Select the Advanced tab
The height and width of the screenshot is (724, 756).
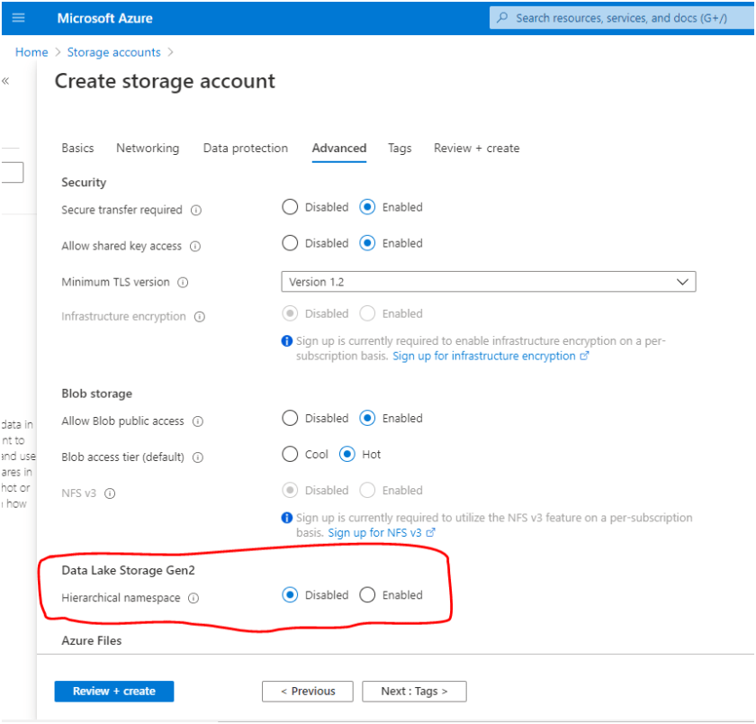pyautogui.click(x=339, y=148)
